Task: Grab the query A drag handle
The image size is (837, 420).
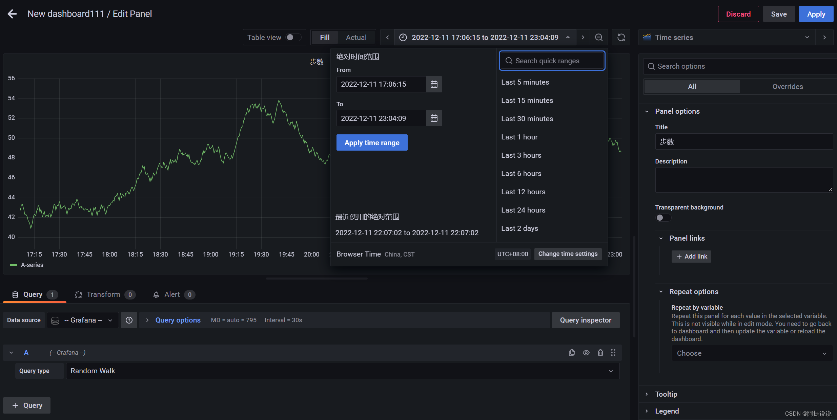Action: tap(613, 353)
